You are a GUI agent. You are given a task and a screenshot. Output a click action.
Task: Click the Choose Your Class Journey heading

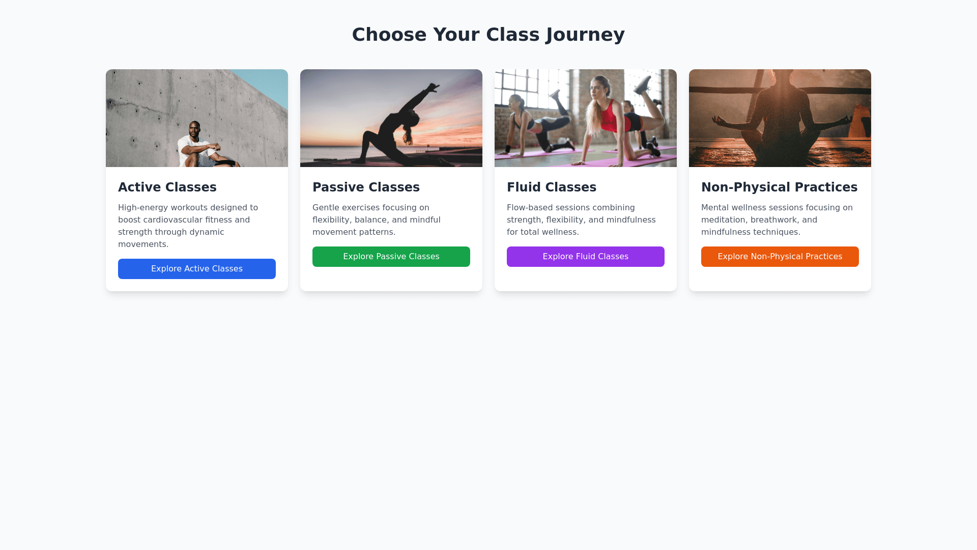pos(489,35)
